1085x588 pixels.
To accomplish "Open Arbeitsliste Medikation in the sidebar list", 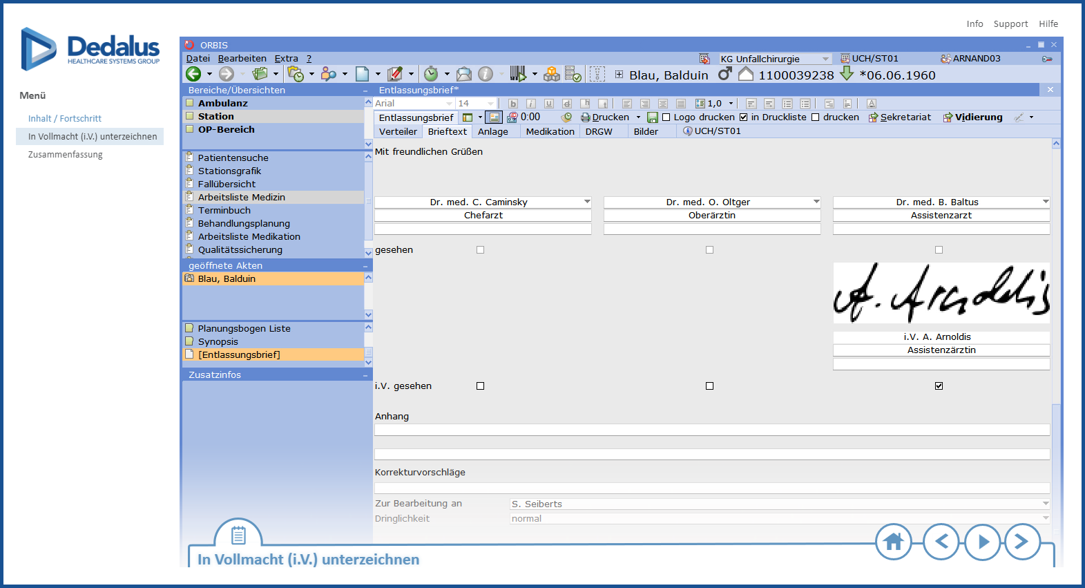I will pyautogui.click(x=249, y=236).
